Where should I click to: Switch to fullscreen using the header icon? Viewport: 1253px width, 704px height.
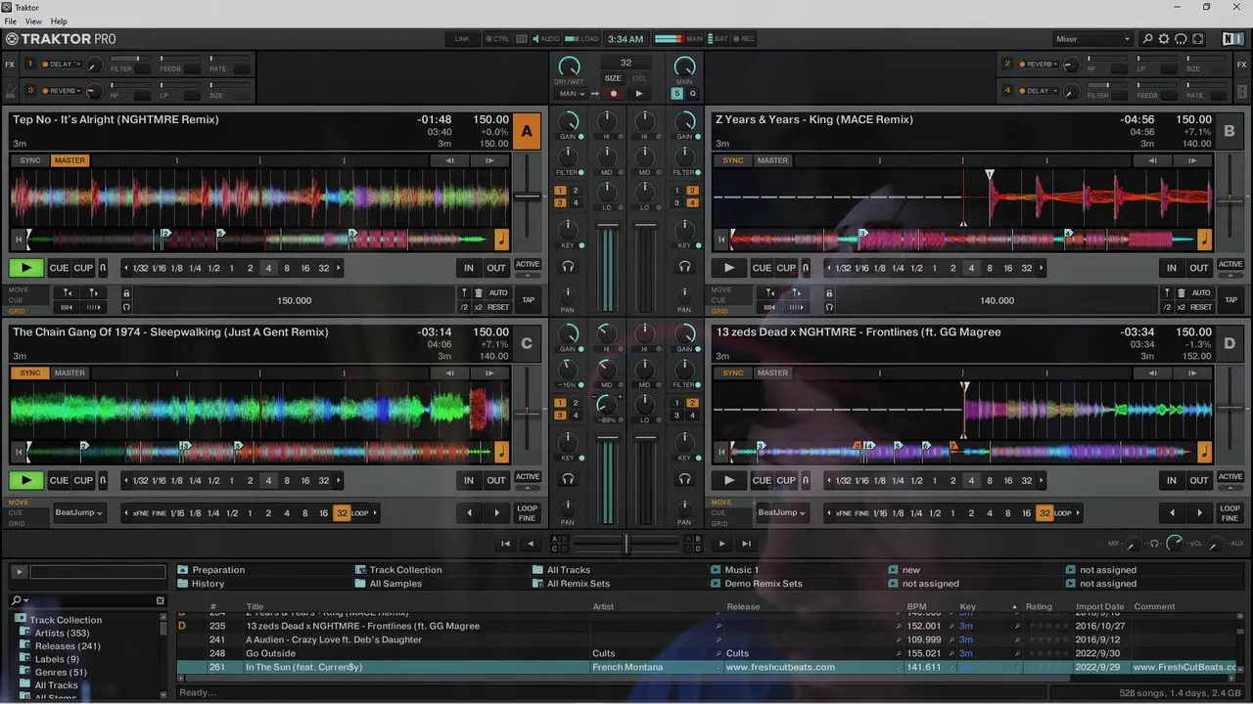click(x=1197, y=39)
